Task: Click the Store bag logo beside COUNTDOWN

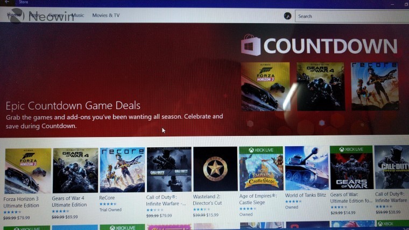Action: [251, 45]
